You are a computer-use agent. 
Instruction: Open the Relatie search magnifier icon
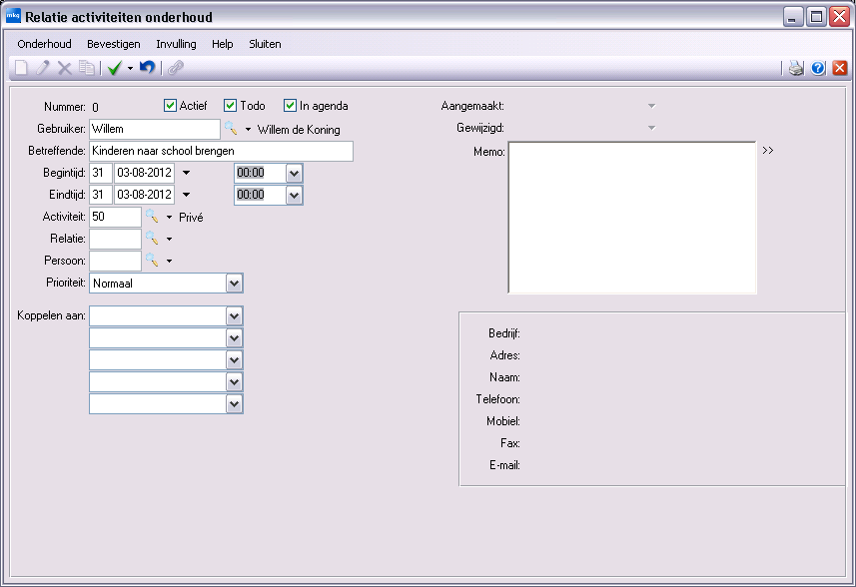point(152,239)
